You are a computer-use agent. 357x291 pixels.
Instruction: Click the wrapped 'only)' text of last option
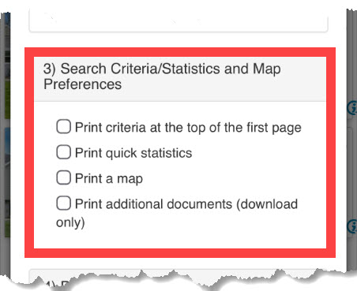(x=70, y=222)
